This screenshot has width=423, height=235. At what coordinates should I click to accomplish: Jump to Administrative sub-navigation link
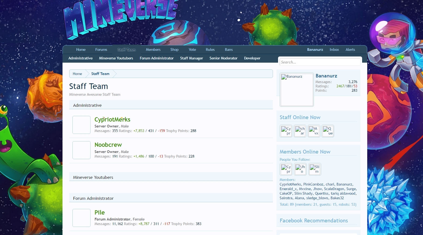[x=80, y=58]
